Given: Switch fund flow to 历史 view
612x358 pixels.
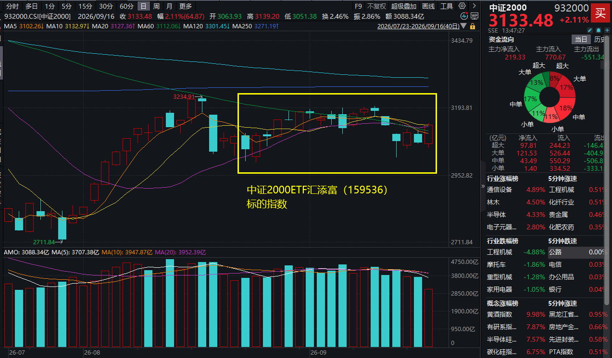Looking at the screenshot, I should pos(599,39).
